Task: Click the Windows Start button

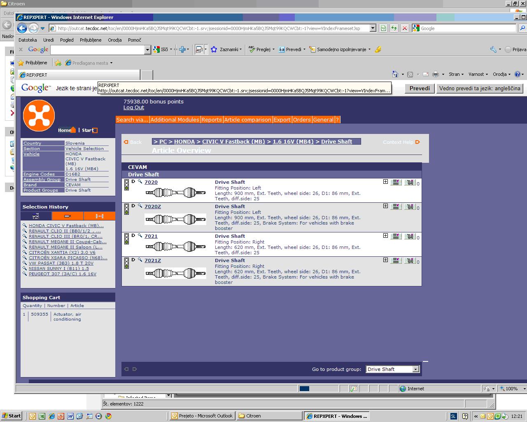Action: 11,416
